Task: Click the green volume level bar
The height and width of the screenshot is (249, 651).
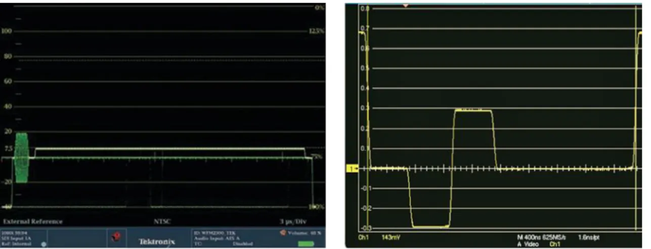Action: (306, 243)
